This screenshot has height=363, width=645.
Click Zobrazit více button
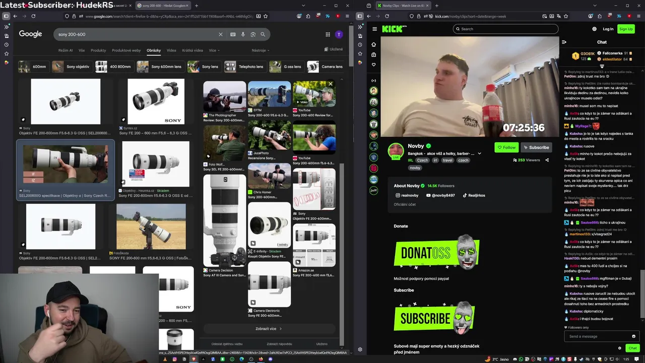[x=269, y=329]
